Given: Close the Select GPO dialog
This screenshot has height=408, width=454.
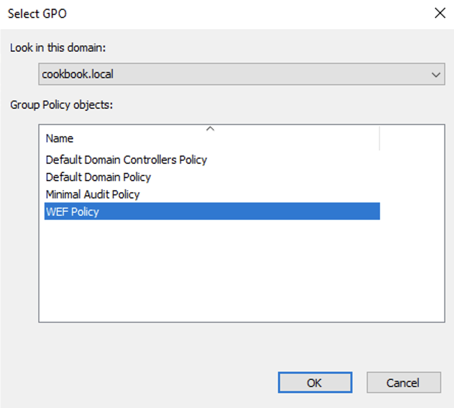Looking at the screenshot, I should pyautogui.click(x=440, y=13).
